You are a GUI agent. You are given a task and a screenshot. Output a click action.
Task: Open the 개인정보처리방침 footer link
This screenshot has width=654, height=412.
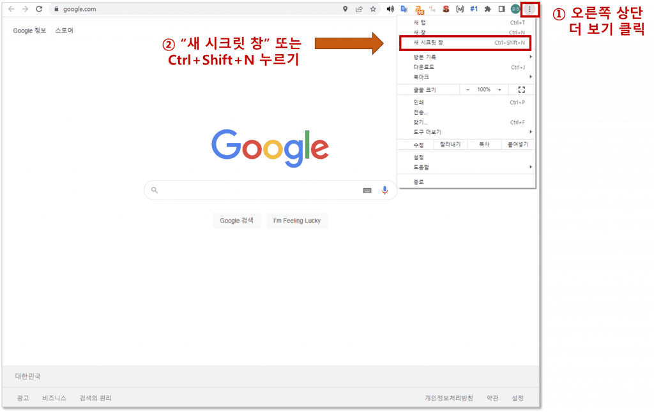point(449,398)
